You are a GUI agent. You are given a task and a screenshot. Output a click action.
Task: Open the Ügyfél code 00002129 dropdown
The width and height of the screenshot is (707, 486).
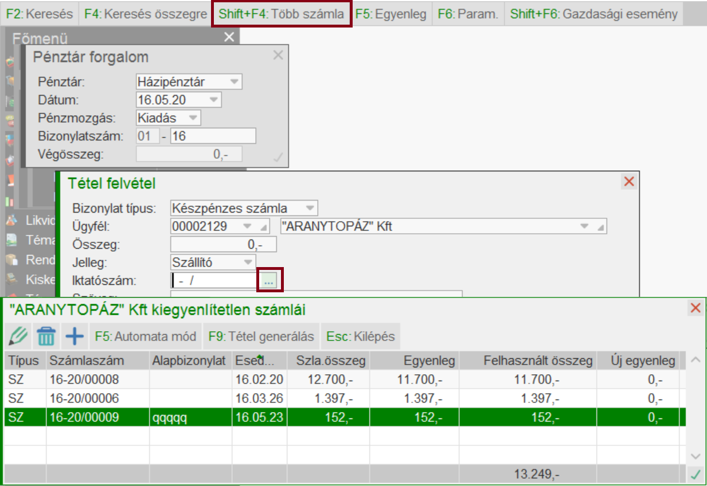[x=248, y=226]
